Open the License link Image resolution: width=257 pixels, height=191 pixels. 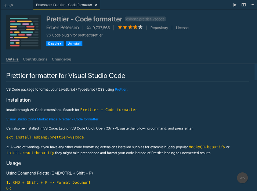click(x=182, y=28)
